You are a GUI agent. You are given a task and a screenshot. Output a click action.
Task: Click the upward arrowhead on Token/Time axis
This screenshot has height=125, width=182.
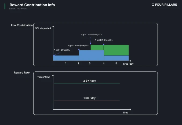(53, 76)
